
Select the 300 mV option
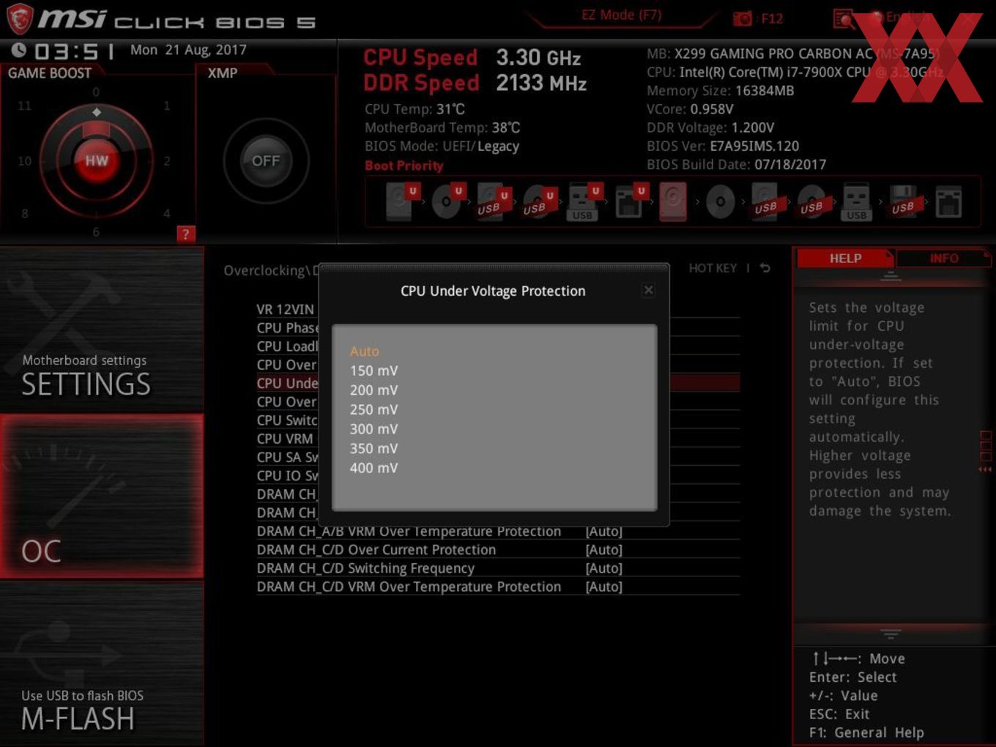click(373, 428)
